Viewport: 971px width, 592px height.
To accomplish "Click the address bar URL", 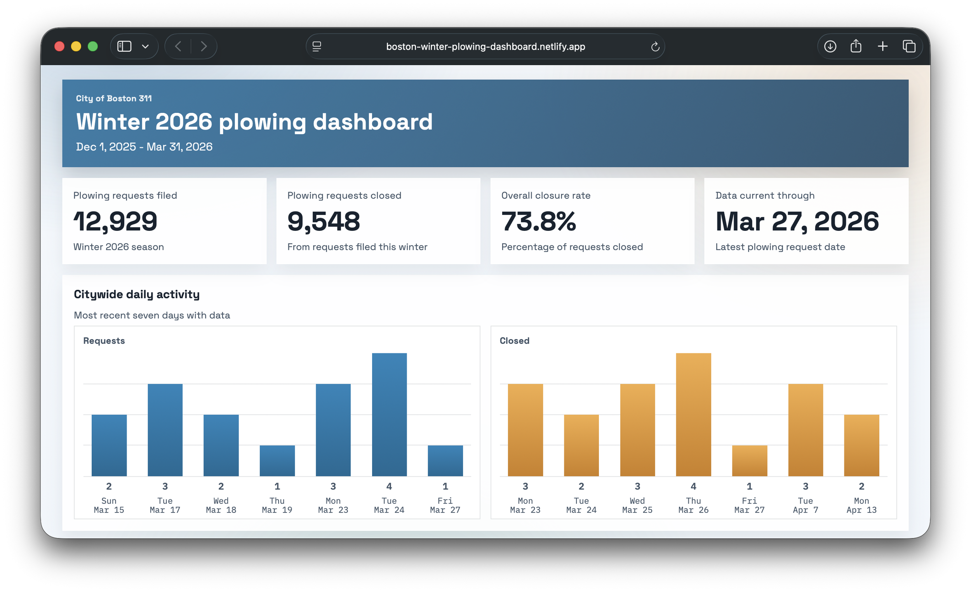I will pos(485,47).
